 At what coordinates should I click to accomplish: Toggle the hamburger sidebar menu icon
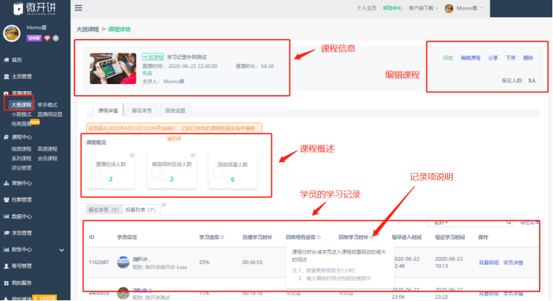[x=79, y=8]
